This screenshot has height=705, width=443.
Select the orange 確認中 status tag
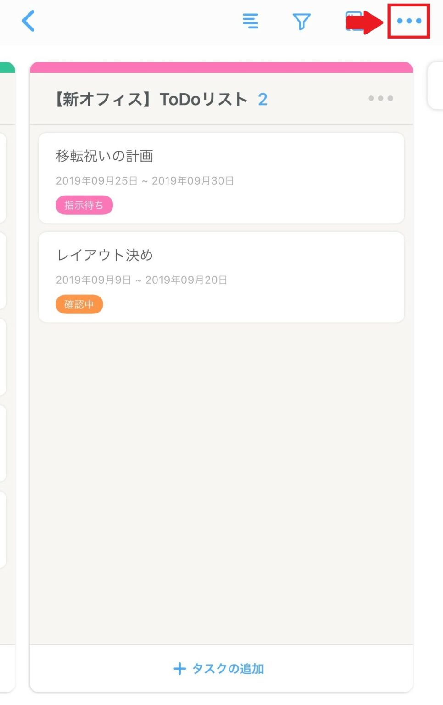79,304
